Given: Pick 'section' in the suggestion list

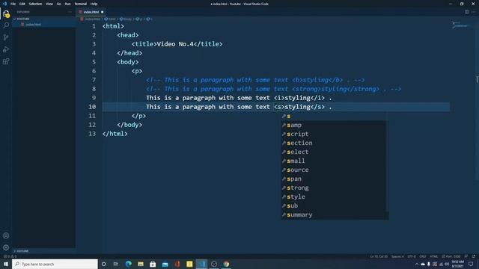Looking at the screenshot, I should (x=335, y=143).
